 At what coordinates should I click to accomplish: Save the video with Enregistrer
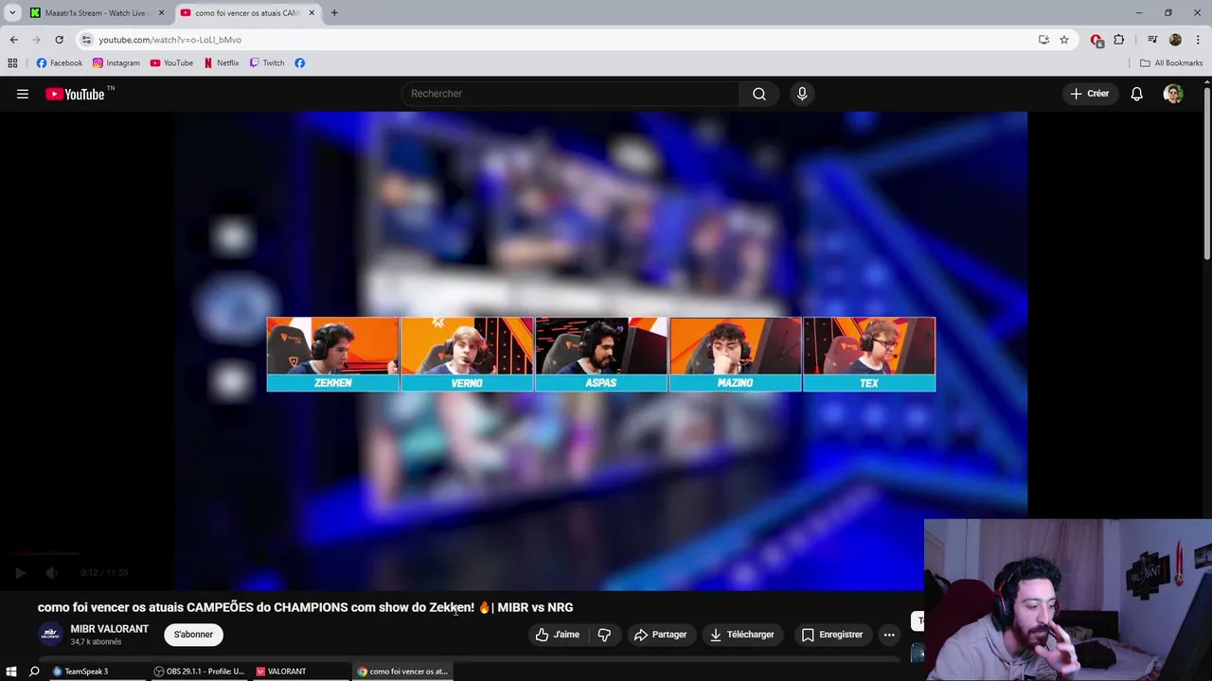tap(832, 635)
